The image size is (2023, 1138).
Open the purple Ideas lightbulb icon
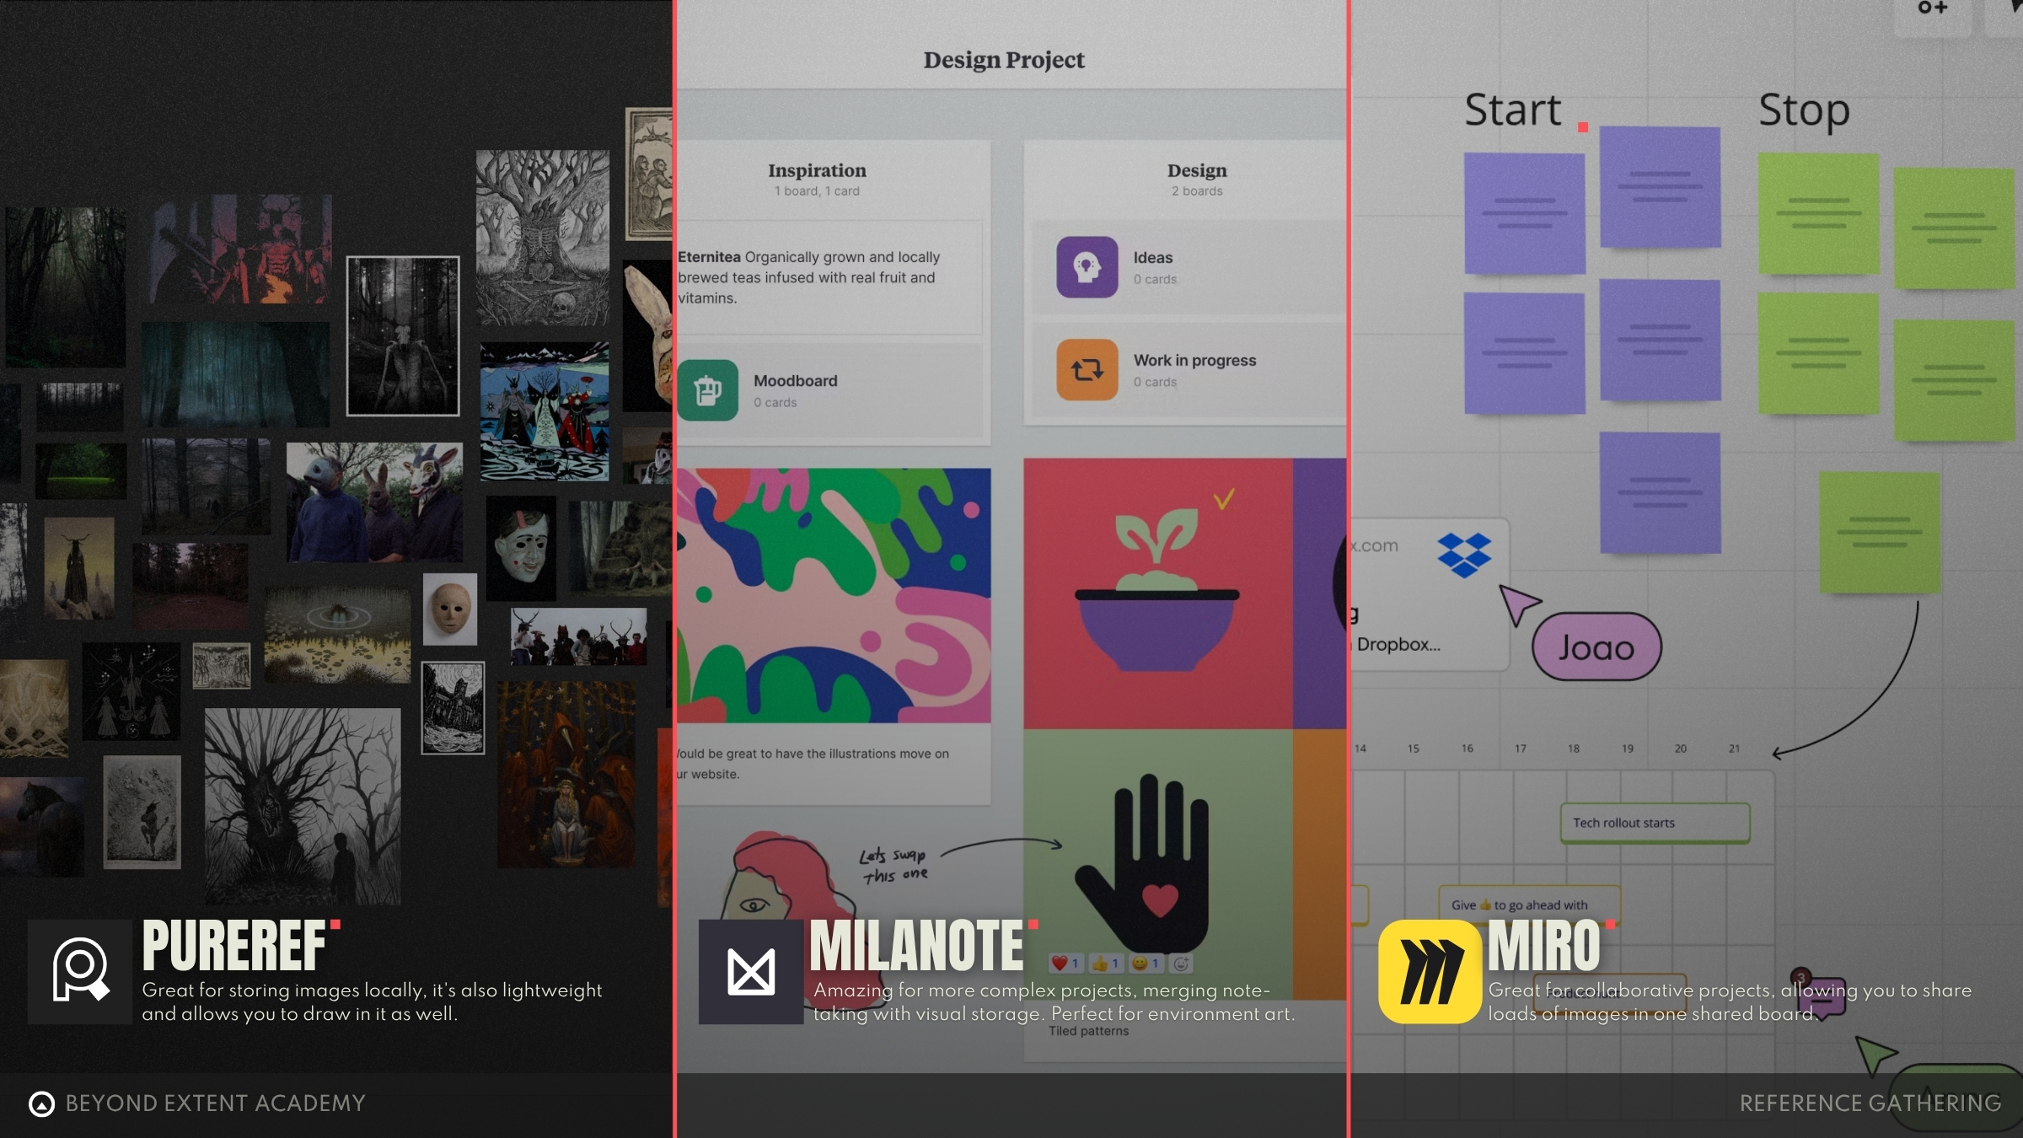tap(1087, 267)
